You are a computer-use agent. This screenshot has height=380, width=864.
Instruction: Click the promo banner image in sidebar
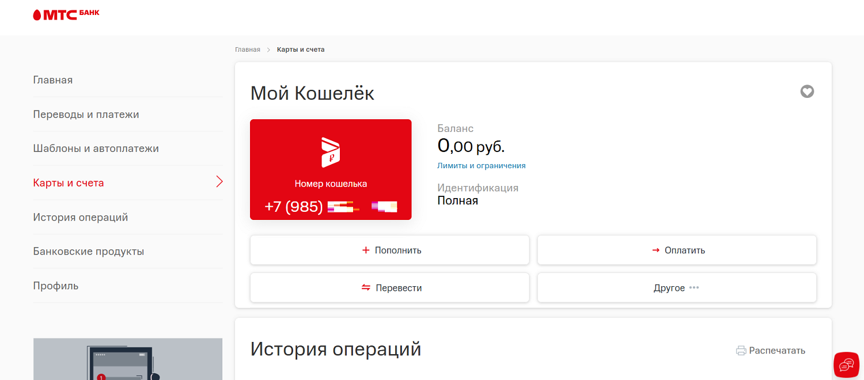128,359
